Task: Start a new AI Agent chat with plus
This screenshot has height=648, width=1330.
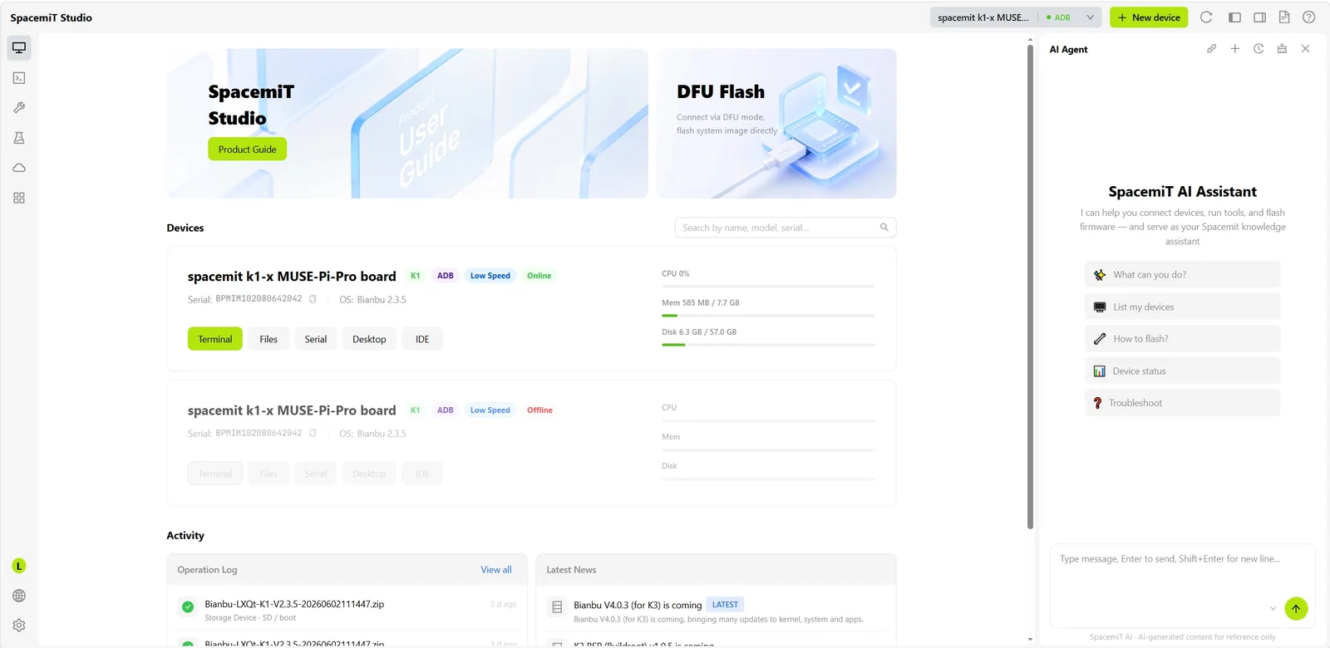Action: (1235, 49)
